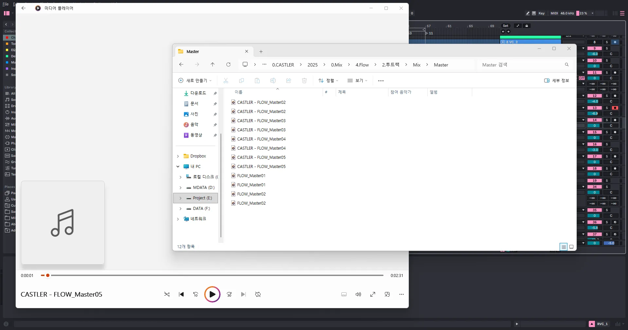Click the 새로 만들기 button
The height and width of the screenshot is (330, 628).
pos(195,81)
